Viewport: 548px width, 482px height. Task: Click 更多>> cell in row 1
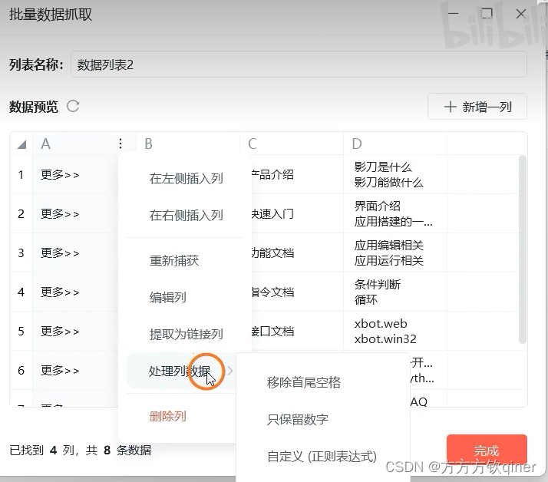point(75,174)
